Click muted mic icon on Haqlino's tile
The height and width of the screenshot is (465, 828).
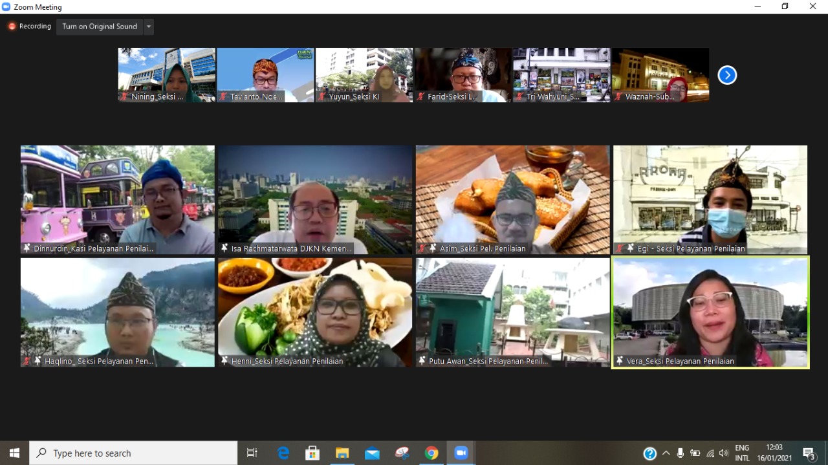(27, 361)
